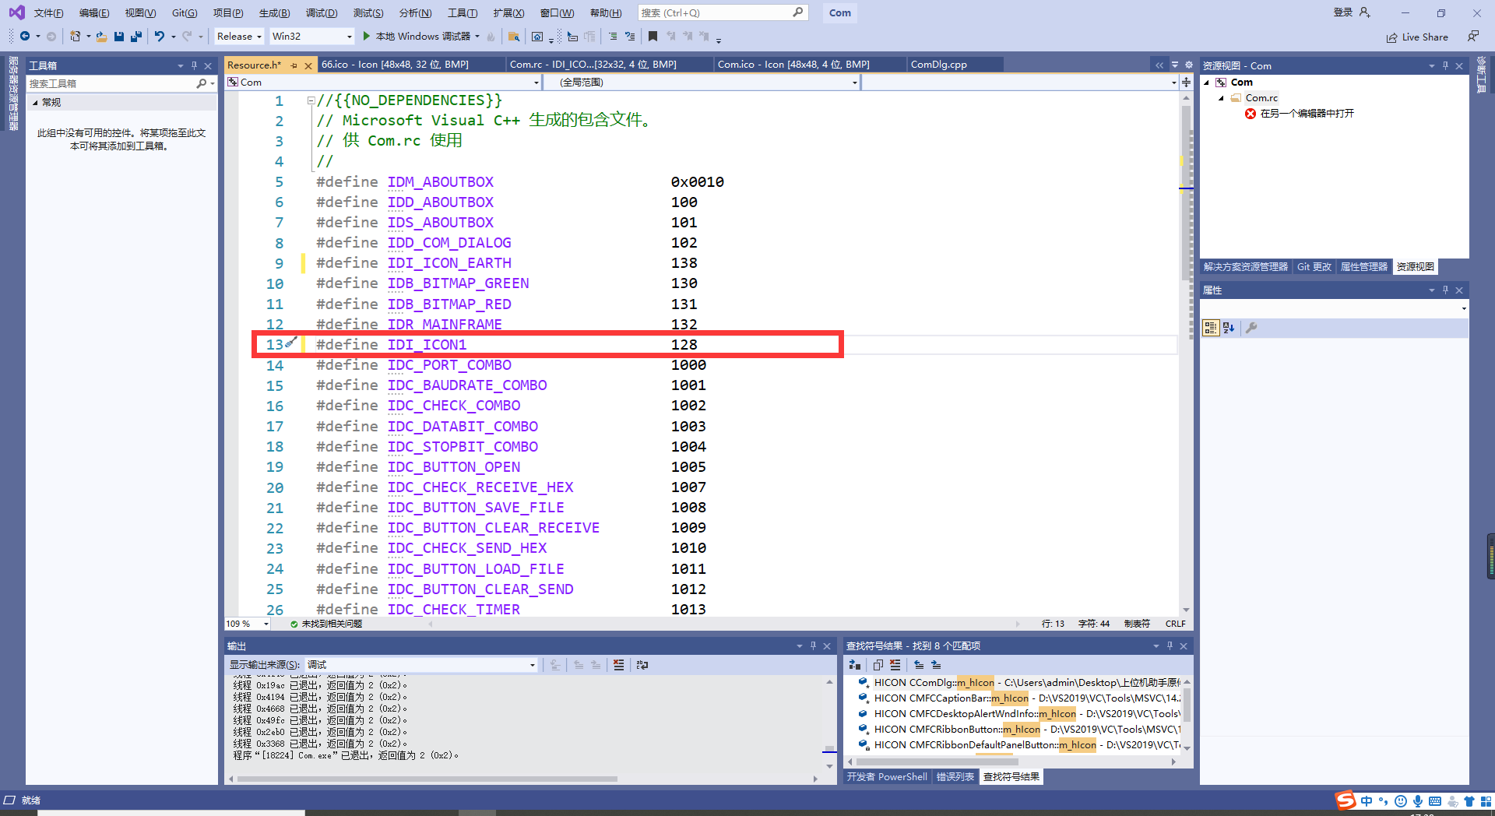1495x816 pixels.
Task: Click the search toolbox input field
Action: pyautogui.click(x=111, y=83)
